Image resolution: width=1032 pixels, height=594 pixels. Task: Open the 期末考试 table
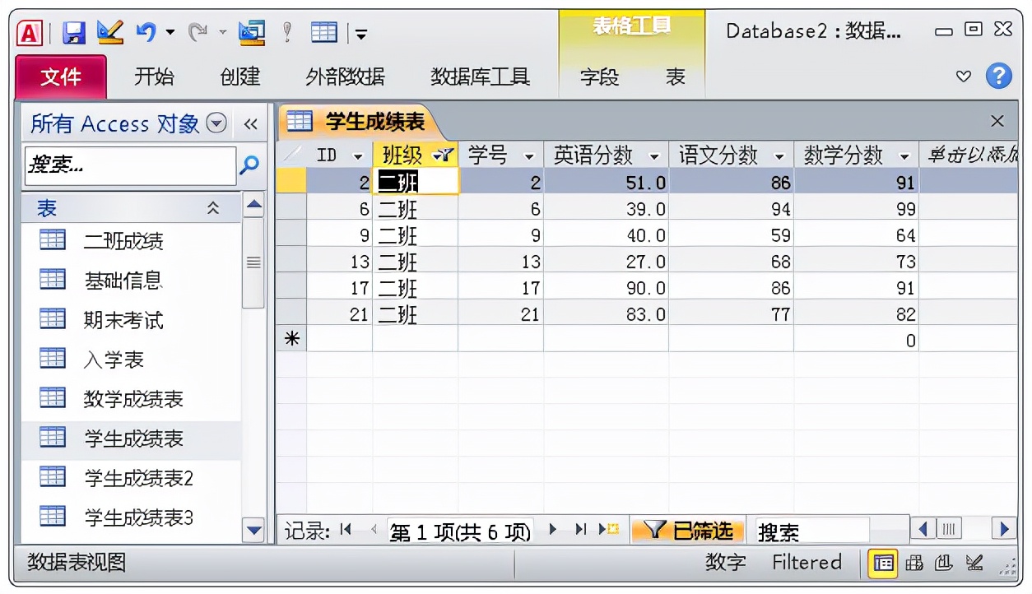pos(123,320)
